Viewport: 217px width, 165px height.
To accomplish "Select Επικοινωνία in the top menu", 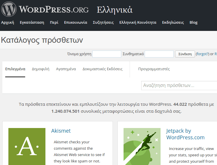I will tap(76, 22).
